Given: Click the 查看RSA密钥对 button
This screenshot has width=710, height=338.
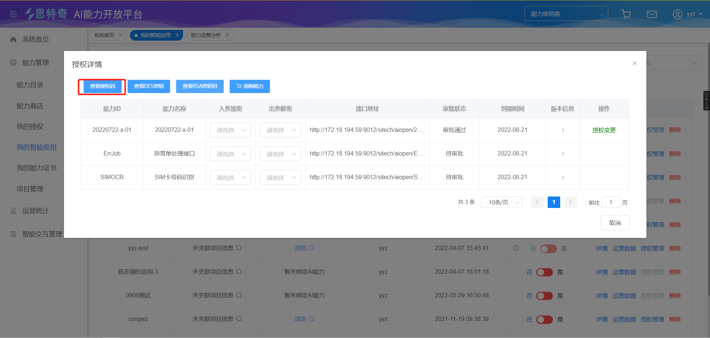Looking at the screenshot, I should coord(200,86).
